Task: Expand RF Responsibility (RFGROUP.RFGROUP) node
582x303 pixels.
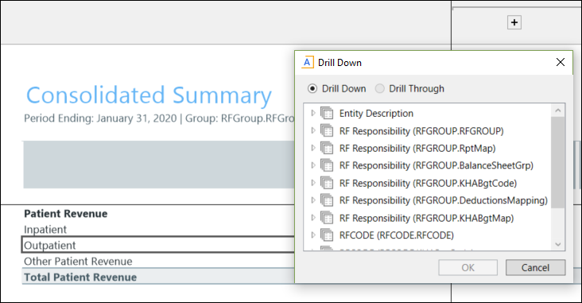Action: (313, 130)
